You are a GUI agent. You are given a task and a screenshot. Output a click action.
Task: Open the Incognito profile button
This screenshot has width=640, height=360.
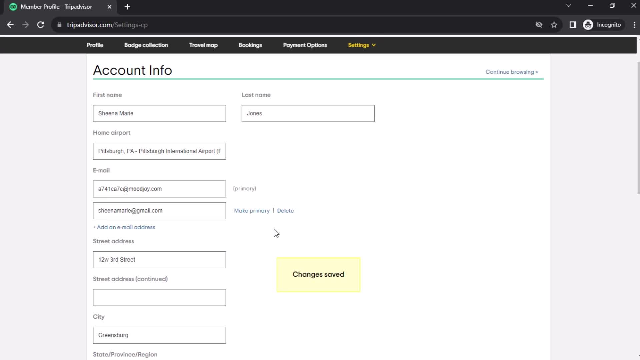pos(603,25)
